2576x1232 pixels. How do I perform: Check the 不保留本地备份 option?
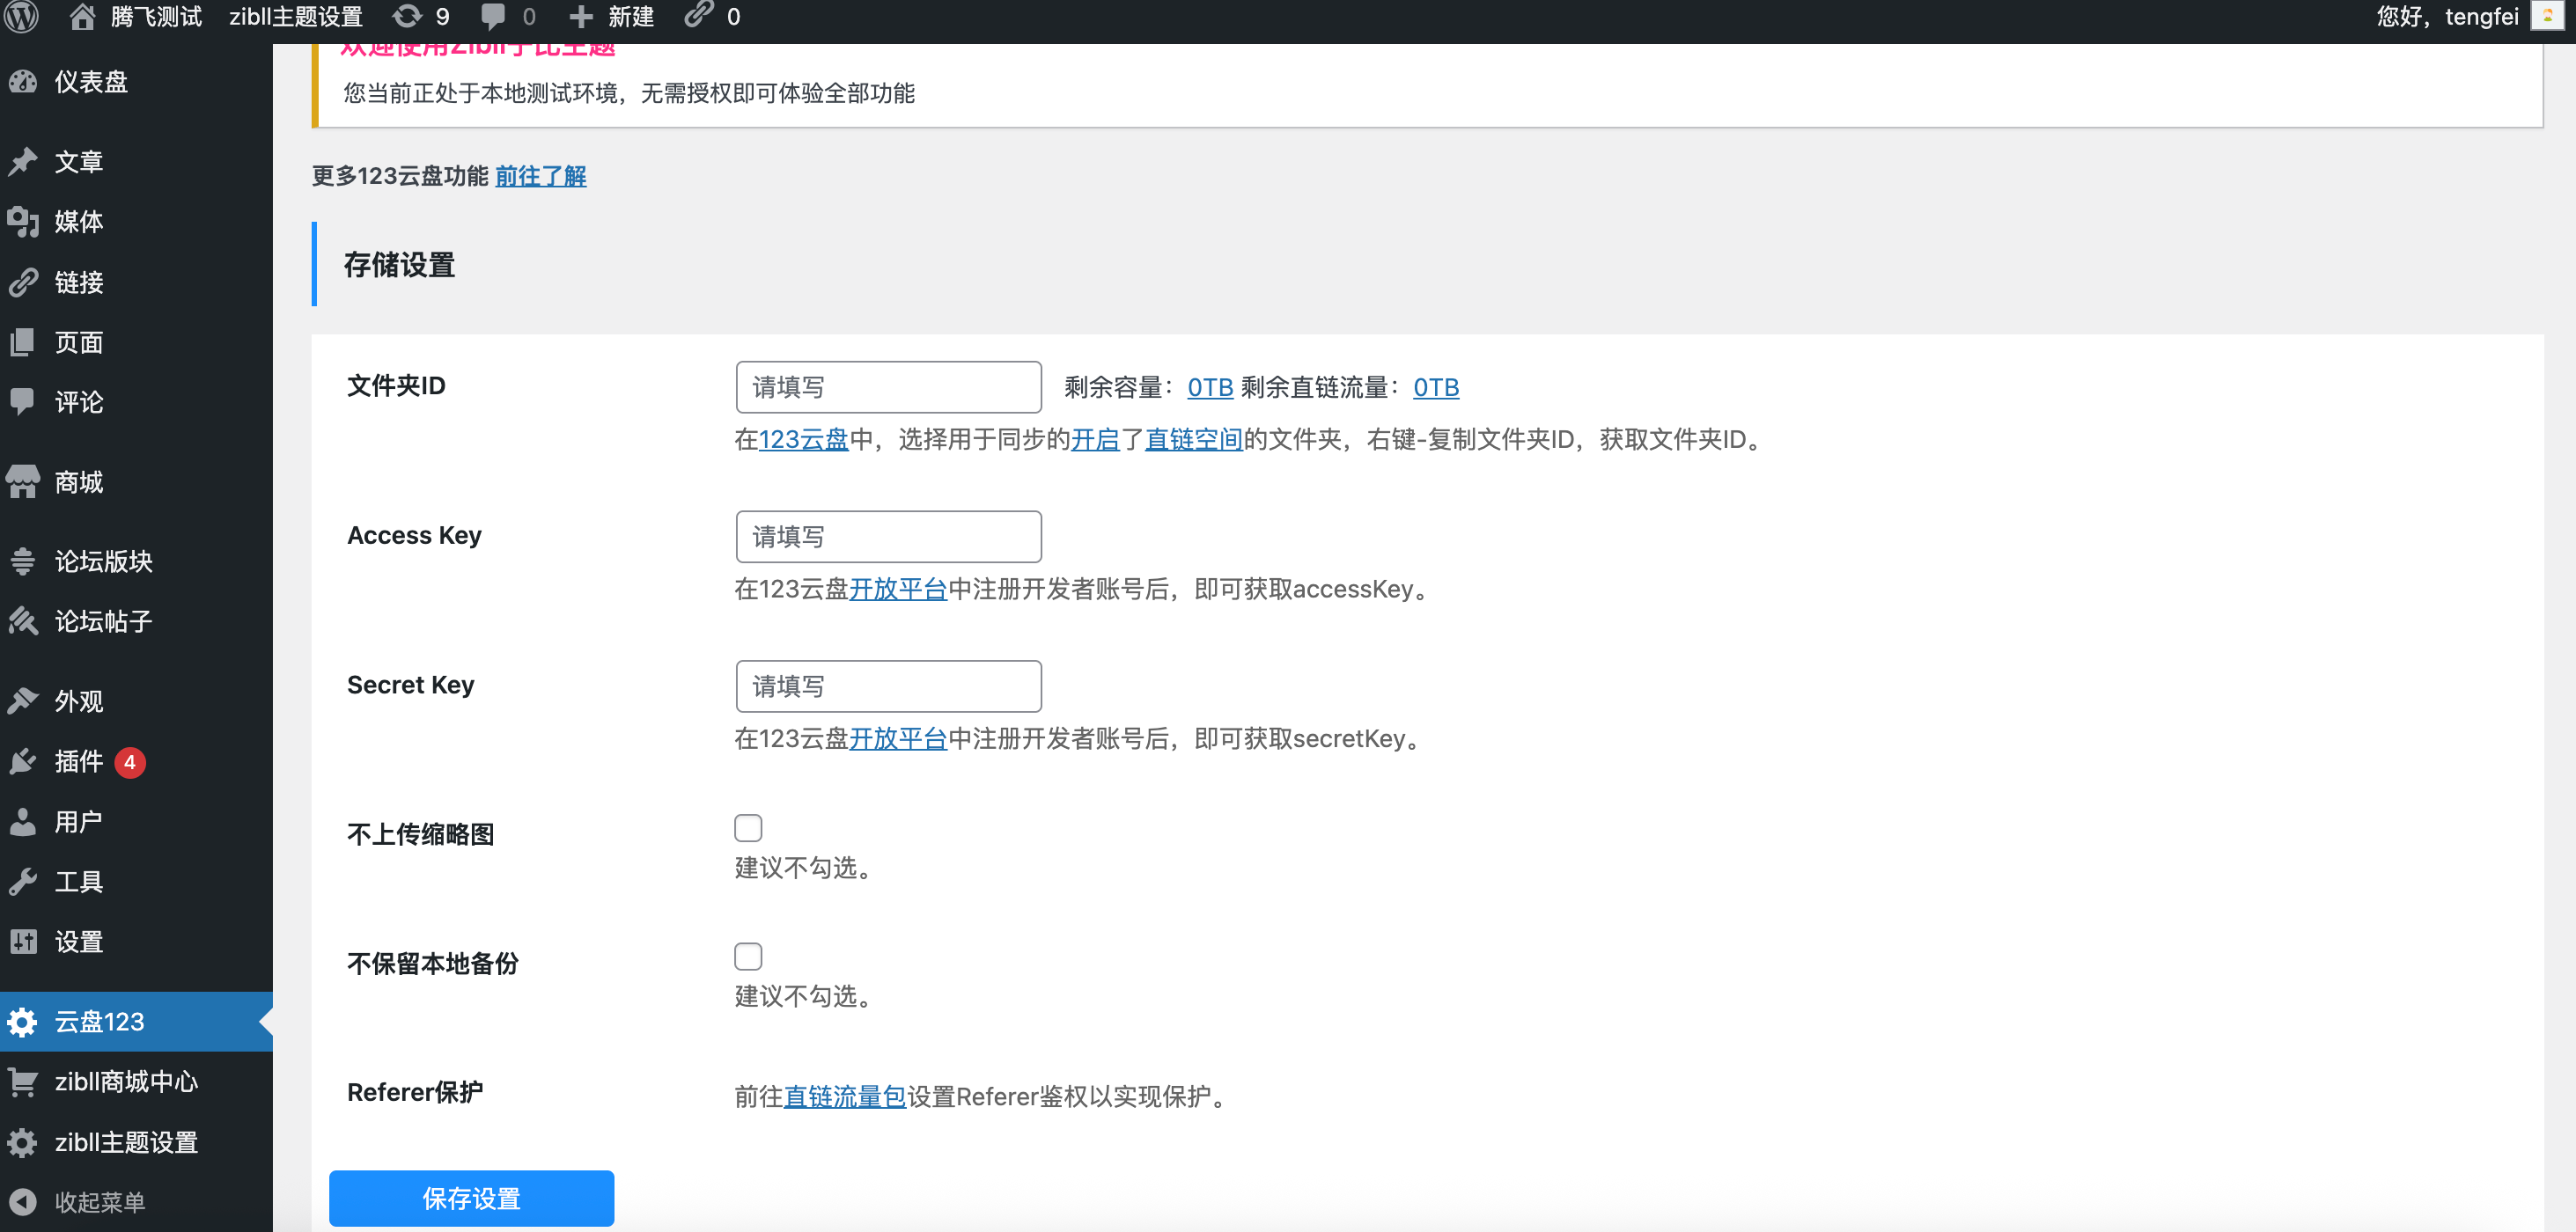click(x=747, y=955)
